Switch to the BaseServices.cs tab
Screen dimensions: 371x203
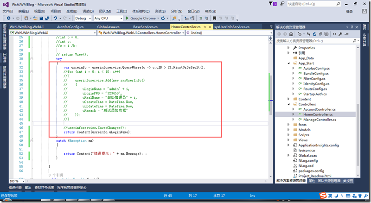point(145,27)
